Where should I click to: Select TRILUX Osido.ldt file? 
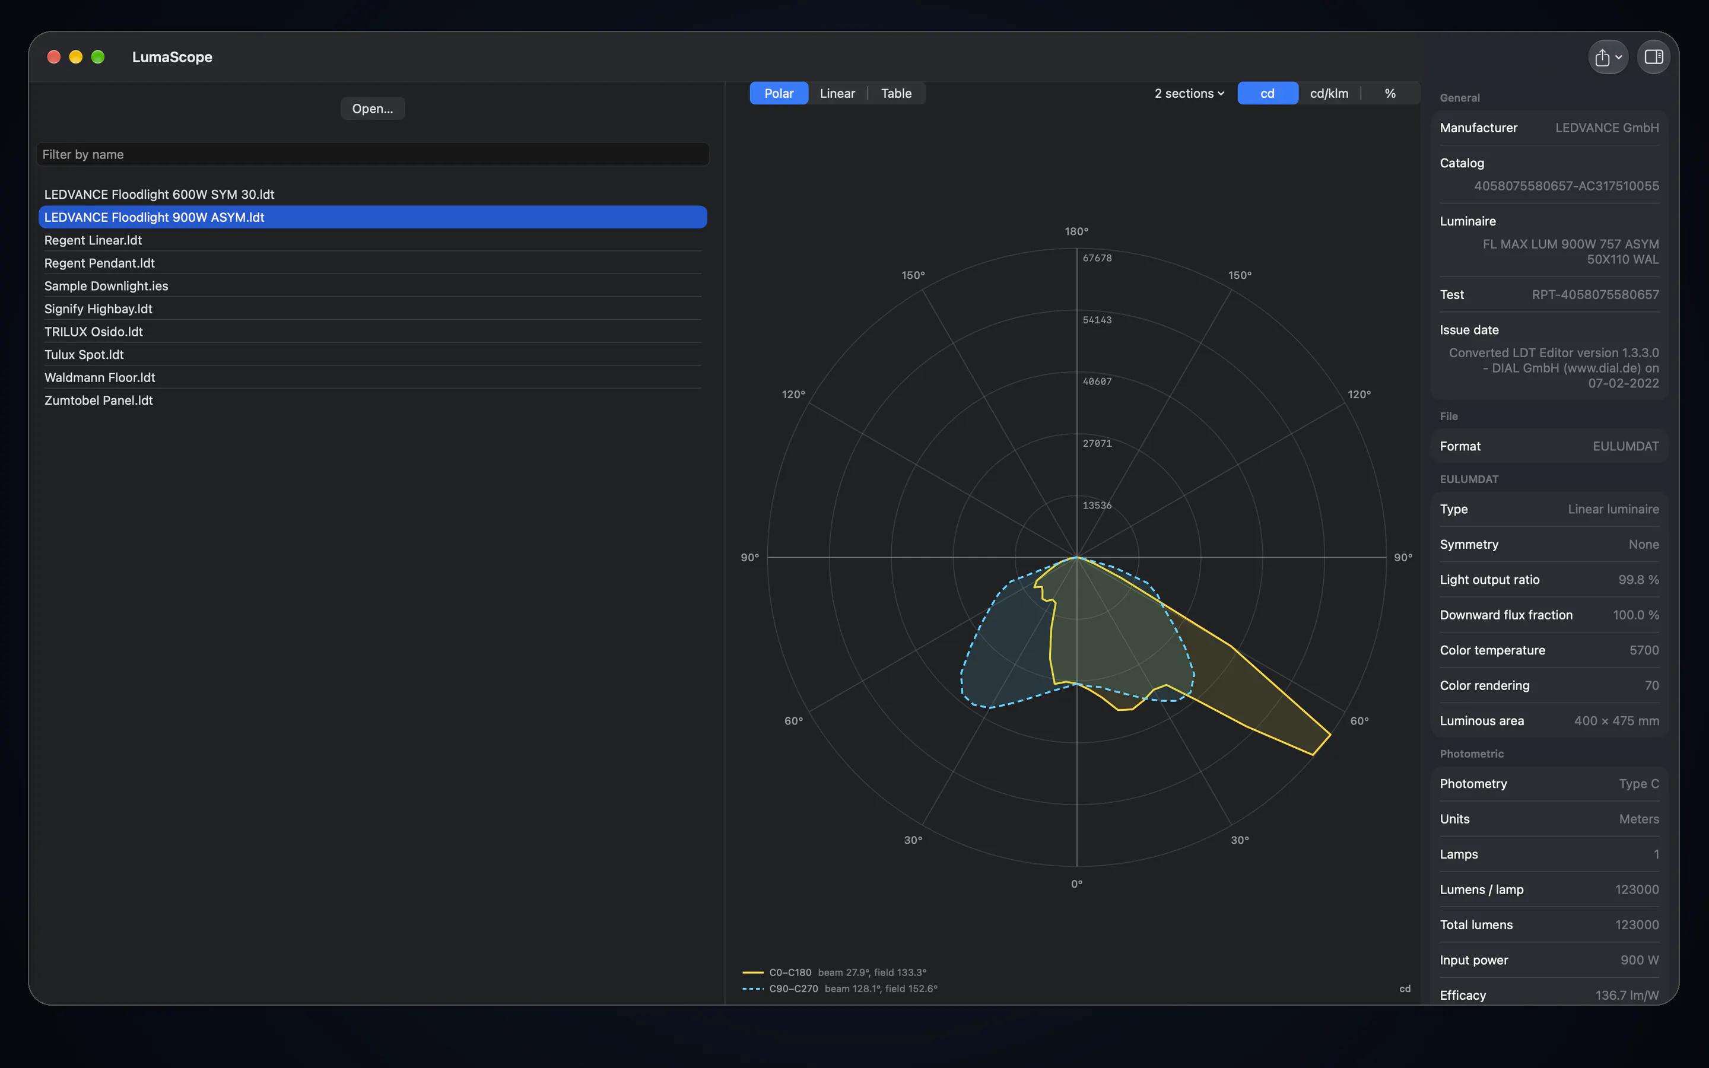[373, 331]
